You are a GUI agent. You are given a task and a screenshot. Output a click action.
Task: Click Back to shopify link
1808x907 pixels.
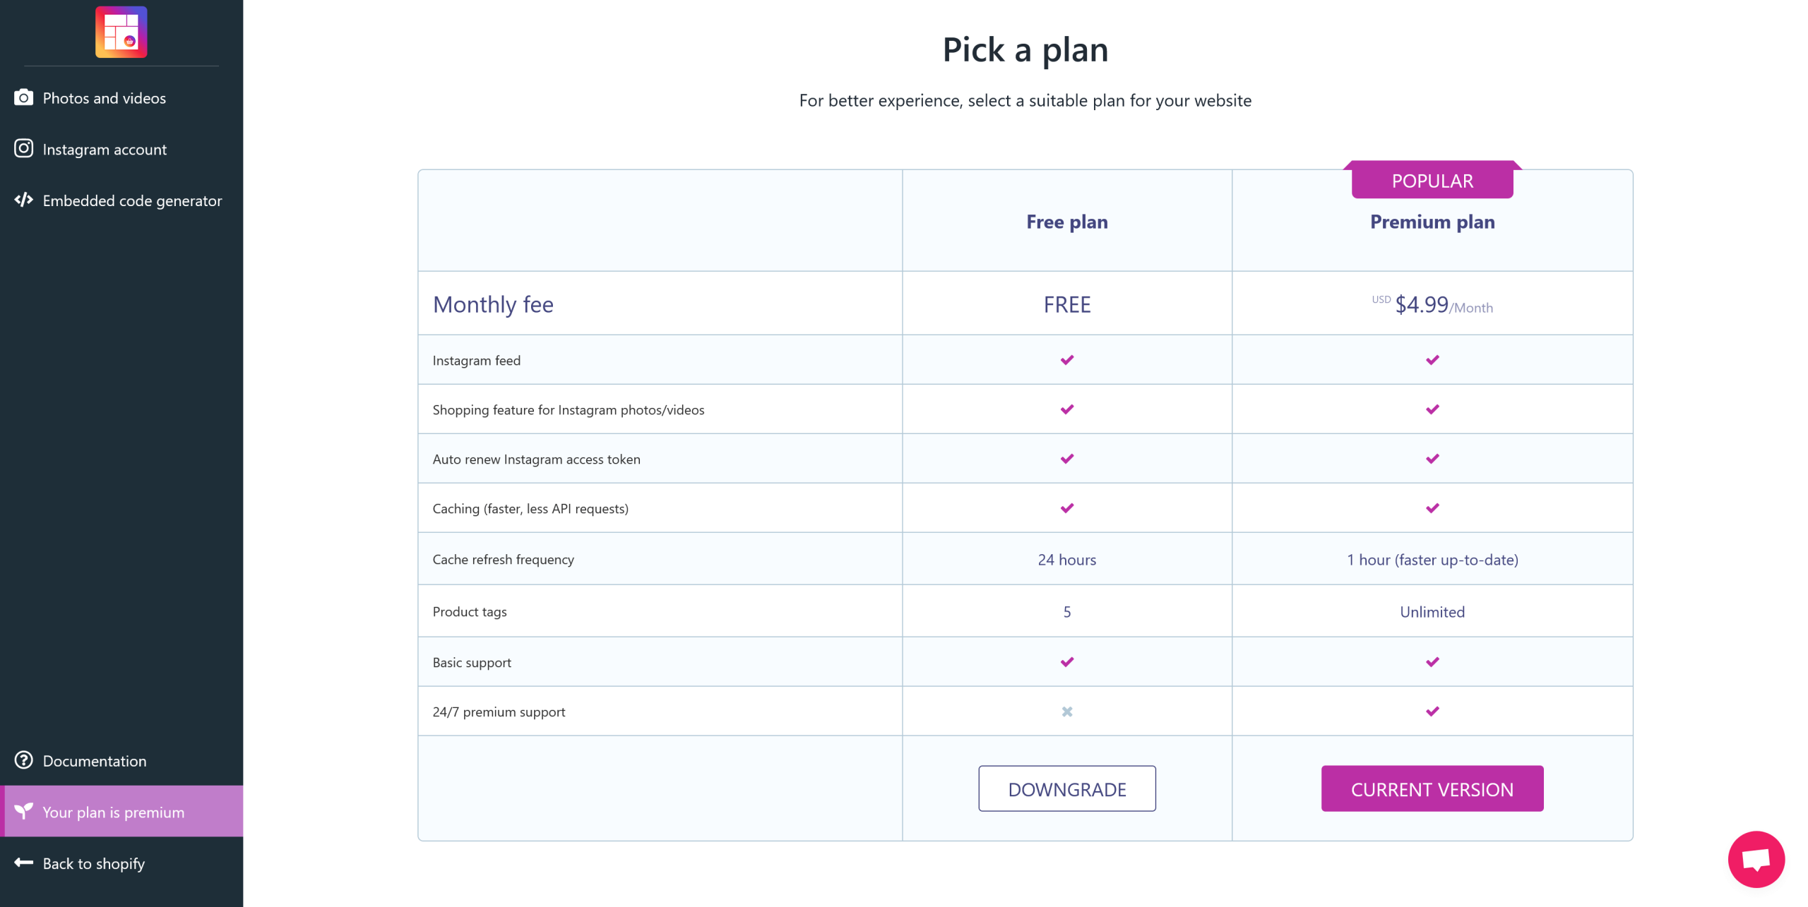pos(93,864)
